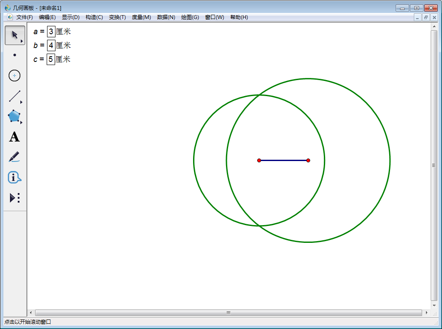Open the 帮助(H) menu
Screen dimensions: 442x329
239,17
